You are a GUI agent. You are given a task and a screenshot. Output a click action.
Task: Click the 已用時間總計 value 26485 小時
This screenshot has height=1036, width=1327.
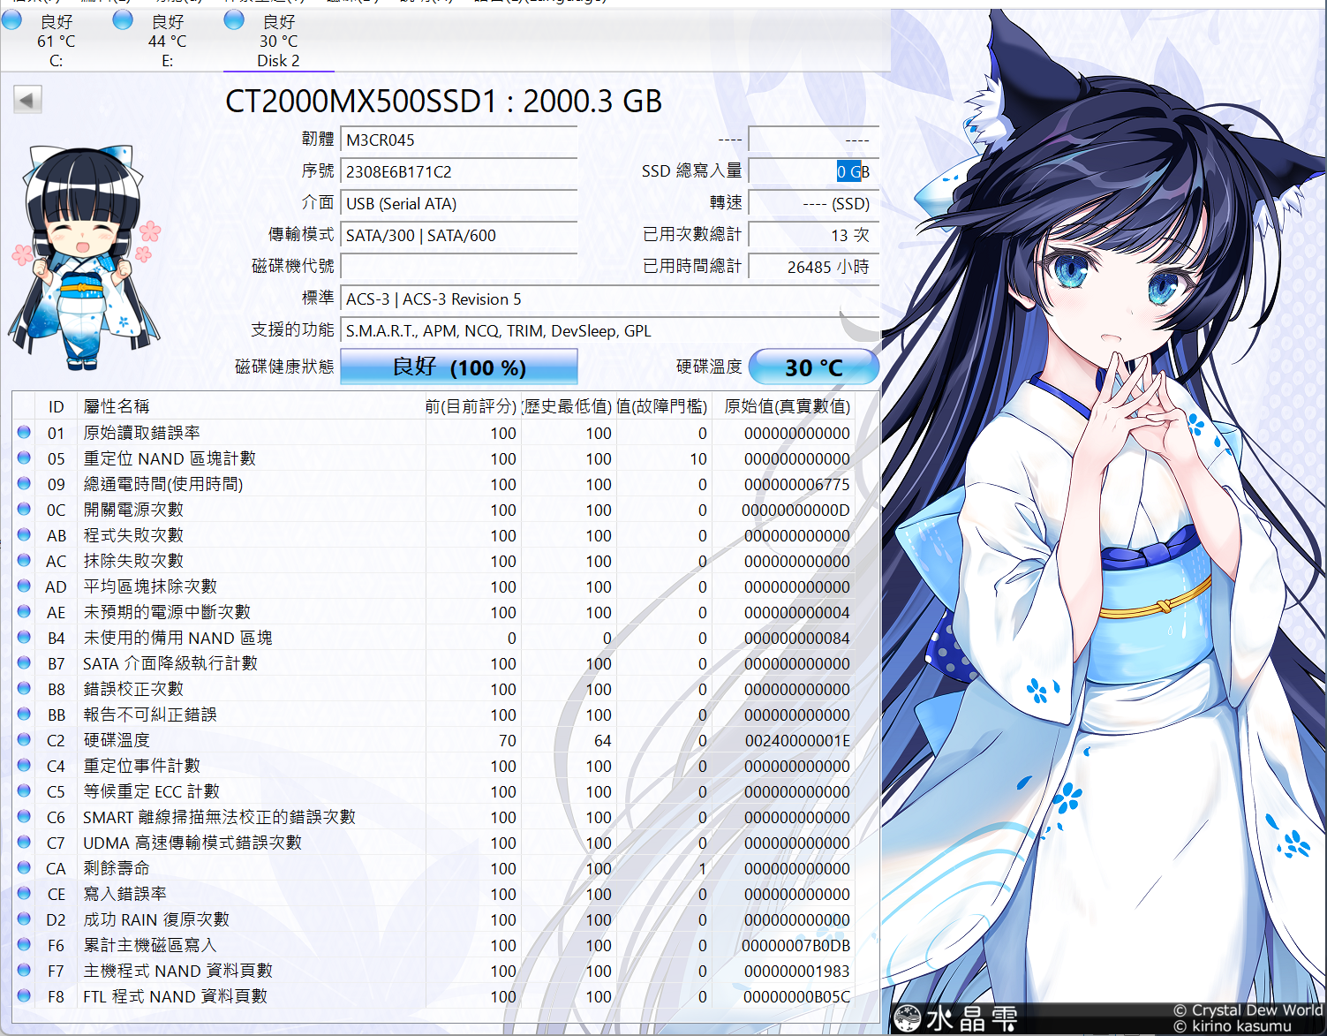[813, 267]
